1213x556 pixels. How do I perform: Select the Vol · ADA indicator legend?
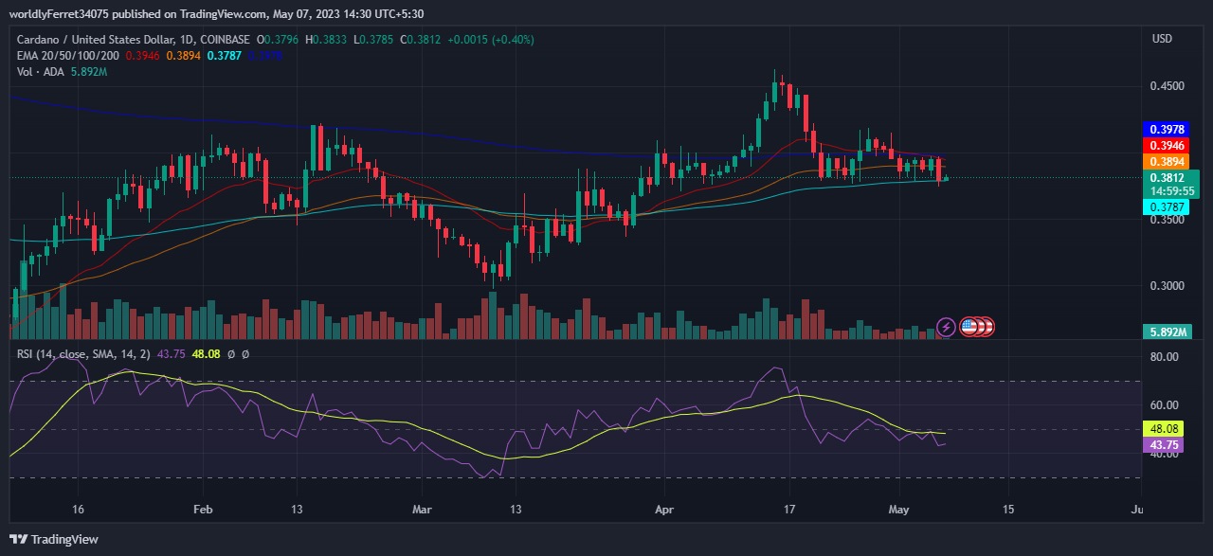tap(42, 72)
